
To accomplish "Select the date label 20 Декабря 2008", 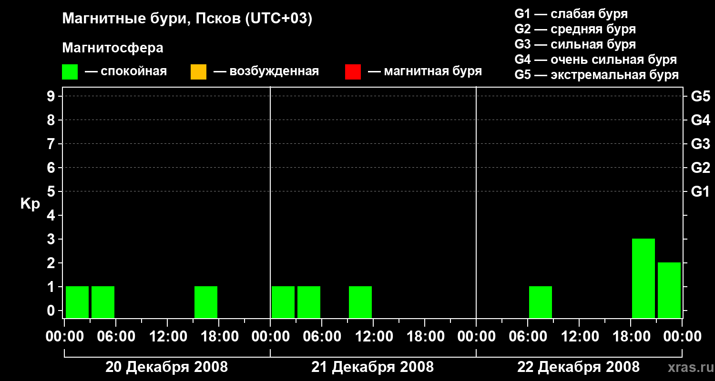I will click(x=166, y=367).
